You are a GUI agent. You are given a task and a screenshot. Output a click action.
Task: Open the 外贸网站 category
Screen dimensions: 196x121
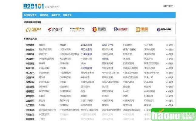pyautogui.click(x=30, y=64)
